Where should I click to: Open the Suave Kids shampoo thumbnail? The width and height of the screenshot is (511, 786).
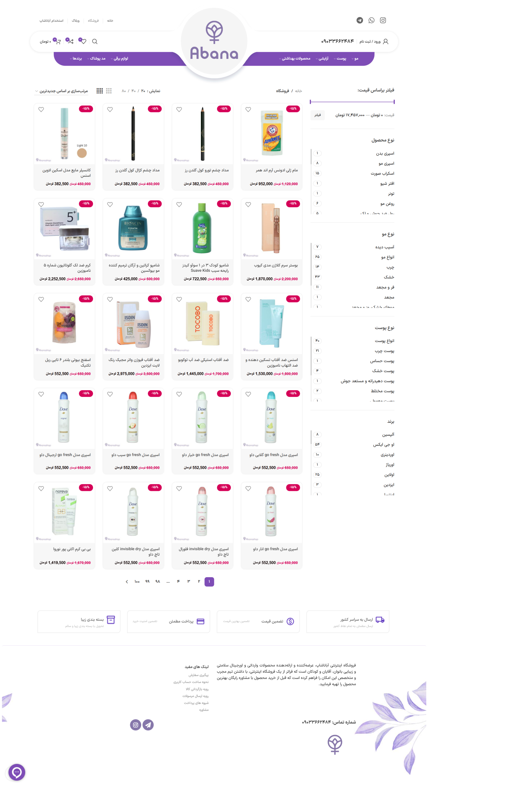[x=202, y=228]
